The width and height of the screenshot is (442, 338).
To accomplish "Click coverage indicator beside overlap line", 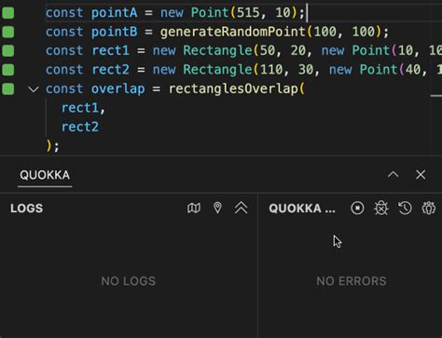I will pos(8,88).
